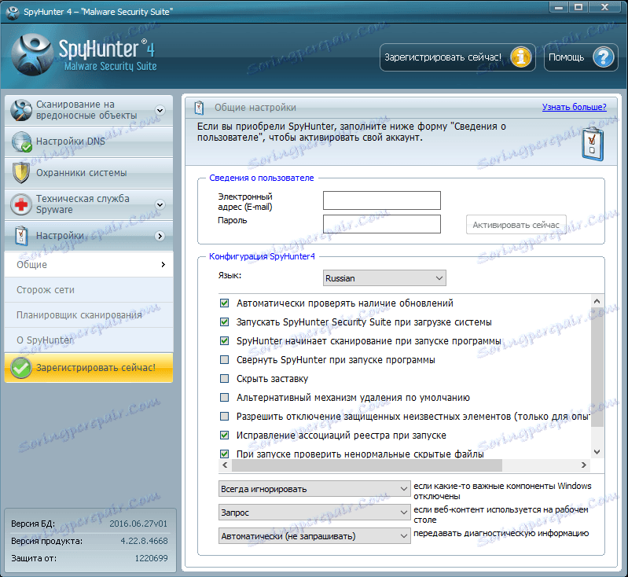Select the Сторож сети submenu item
The width and height of the screenshot is (628, 577).
89,290
